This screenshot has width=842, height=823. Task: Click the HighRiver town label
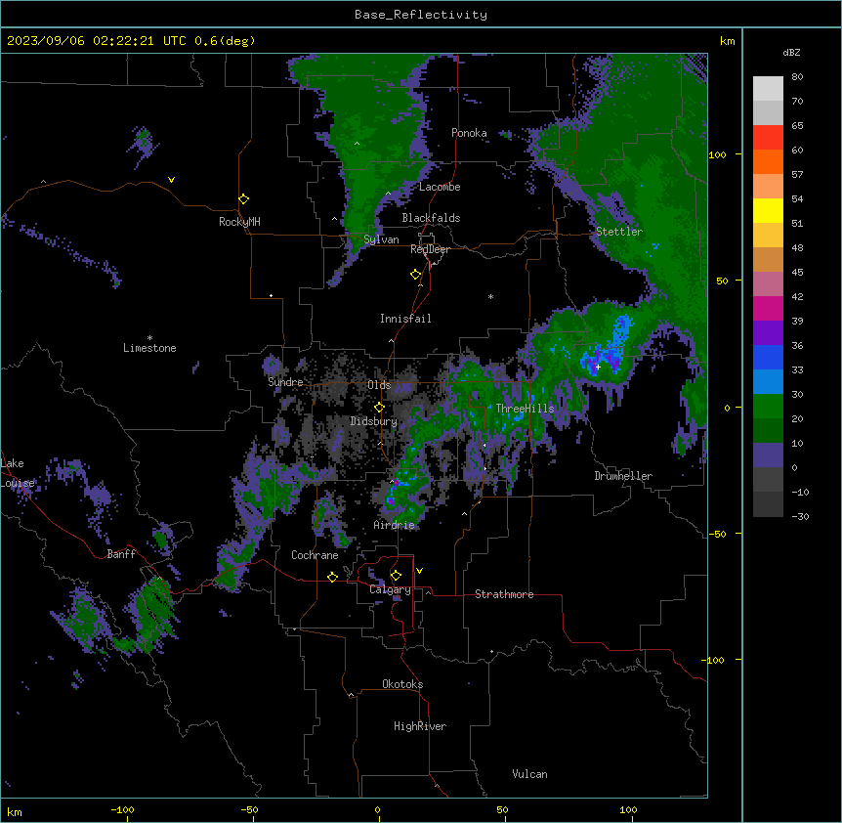[420, 726]
